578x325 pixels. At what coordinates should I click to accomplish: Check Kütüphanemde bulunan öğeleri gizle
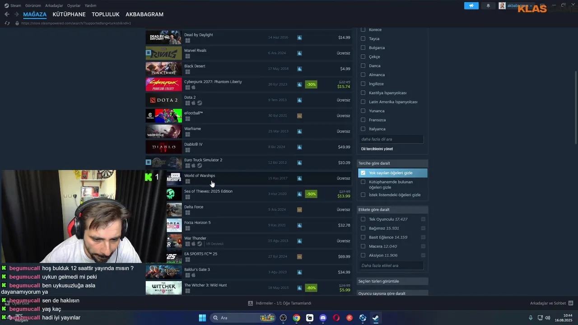[x=363, y=182]
